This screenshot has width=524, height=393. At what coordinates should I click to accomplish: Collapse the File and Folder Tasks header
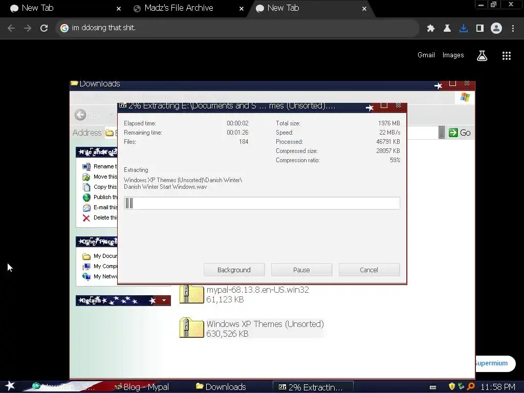pyautogui.click(x=97, y=152)
